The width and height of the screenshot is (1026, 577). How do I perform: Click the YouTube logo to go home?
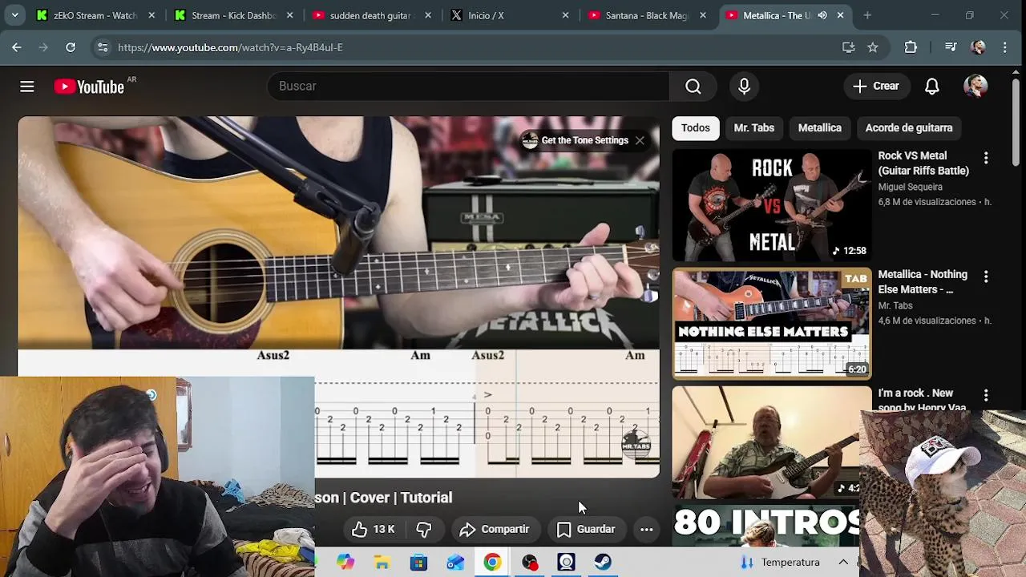point(89,87)
